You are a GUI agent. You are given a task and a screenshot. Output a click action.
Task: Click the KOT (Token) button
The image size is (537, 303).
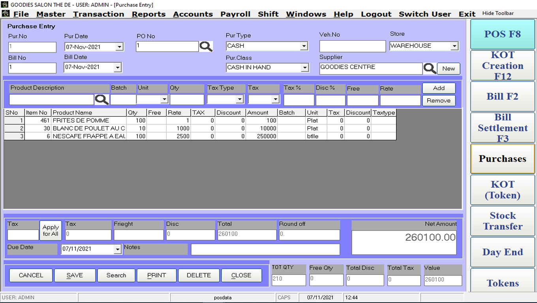(x=503, y=190)
